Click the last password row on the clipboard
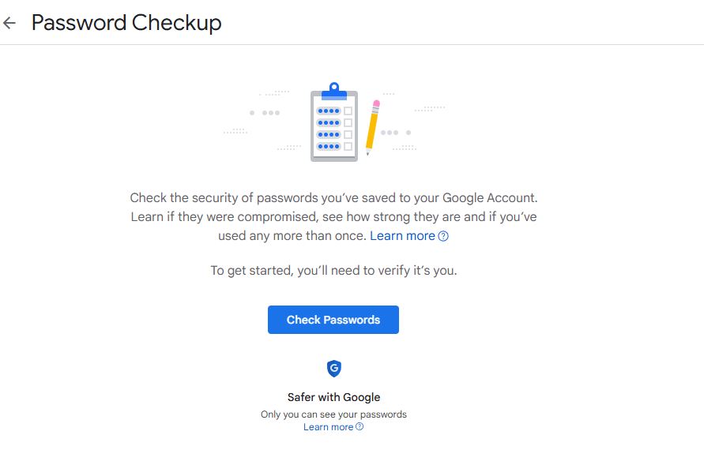The width and height of the screenshot is (704, 450). pyautogui.click(x=328, y=146)
